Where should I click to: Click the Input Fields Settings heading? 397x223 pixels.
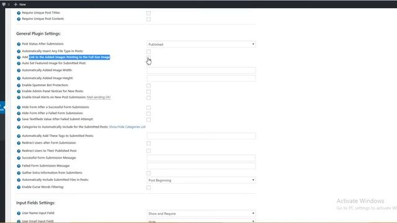(x=36, y=203)
